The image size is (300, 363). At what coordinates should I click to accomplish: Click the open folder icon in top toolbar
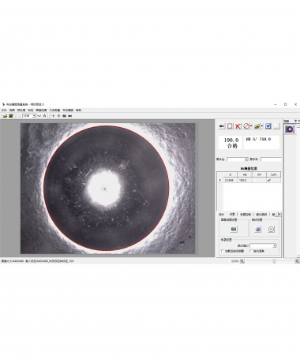pos(5,116)
